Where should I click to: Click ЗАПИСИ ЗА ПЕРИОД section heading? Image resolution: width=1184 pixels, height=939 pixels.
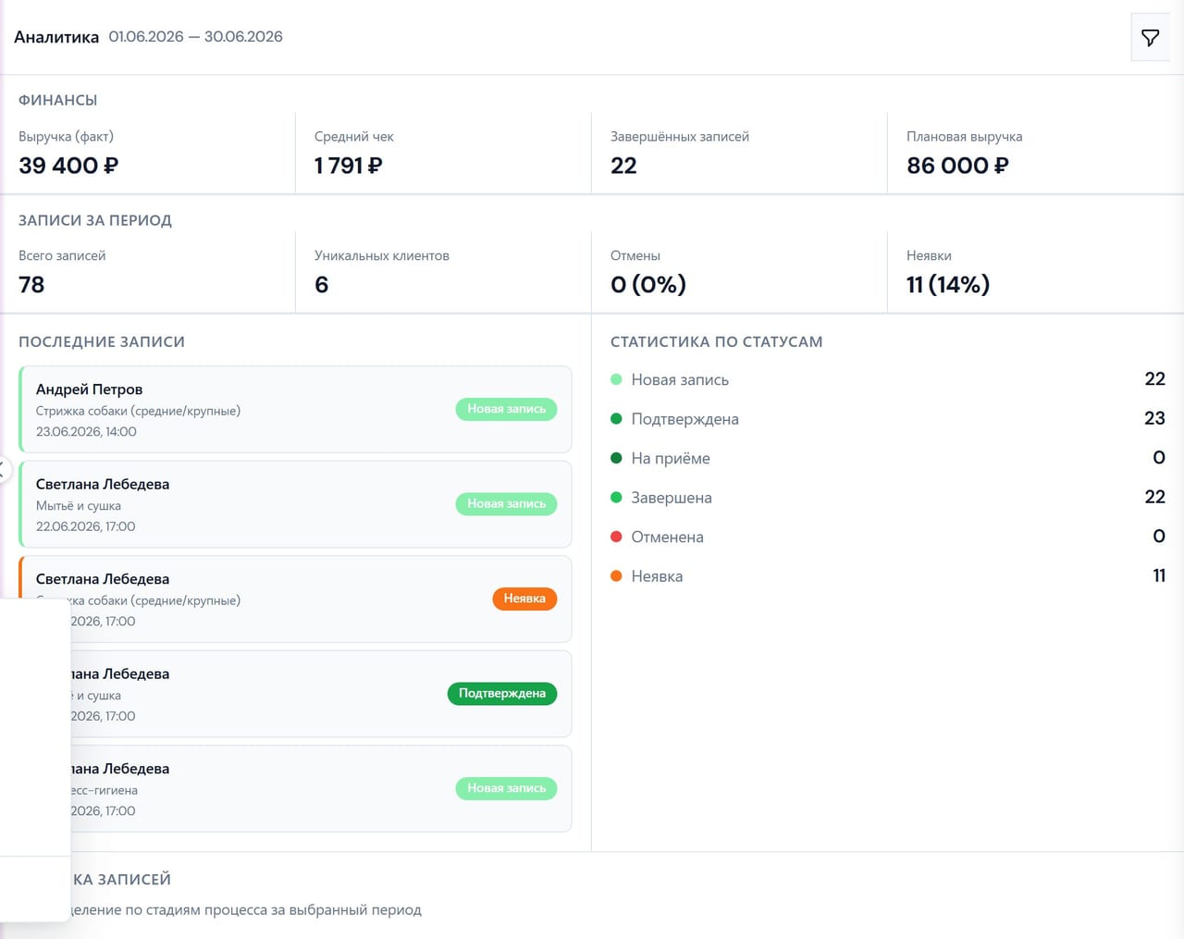(x=95, y=220)
